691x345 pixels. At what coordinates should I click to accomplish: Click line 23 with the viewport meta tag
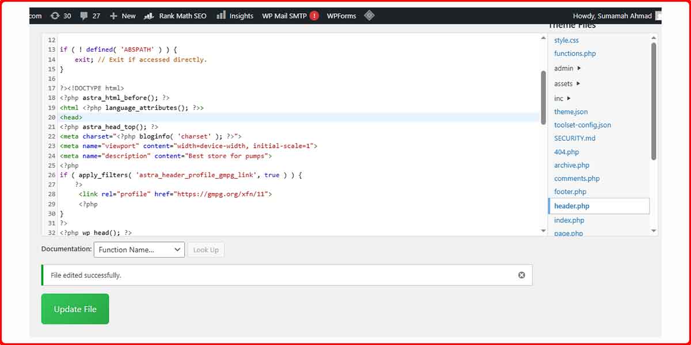[x=188, y=146]
